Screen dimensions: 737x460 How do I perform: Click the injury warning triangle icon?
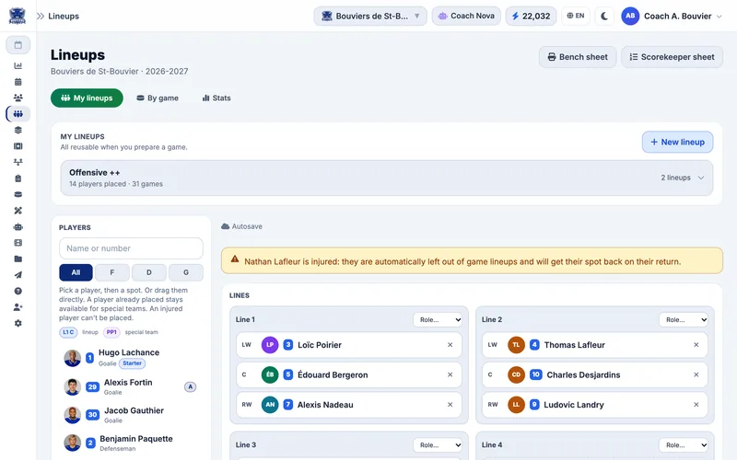(x=235, y=259)
